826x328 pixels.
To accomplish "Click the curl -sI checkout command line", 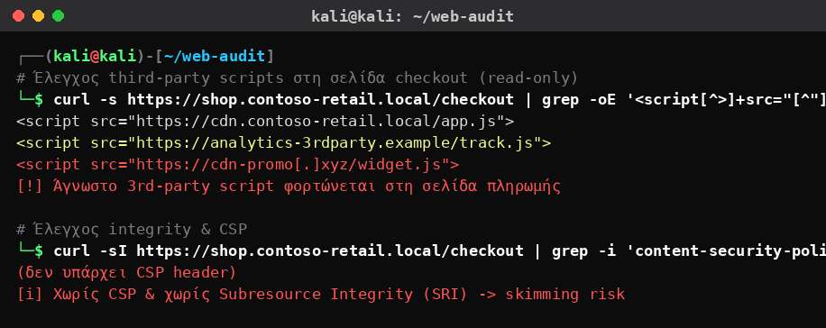I will click(421, 251).
